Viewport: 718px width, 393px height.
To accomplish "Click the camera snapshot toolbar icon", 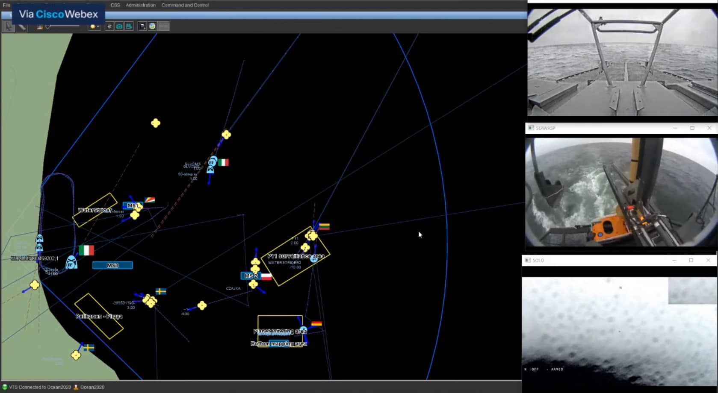I will tap(119, 26).
